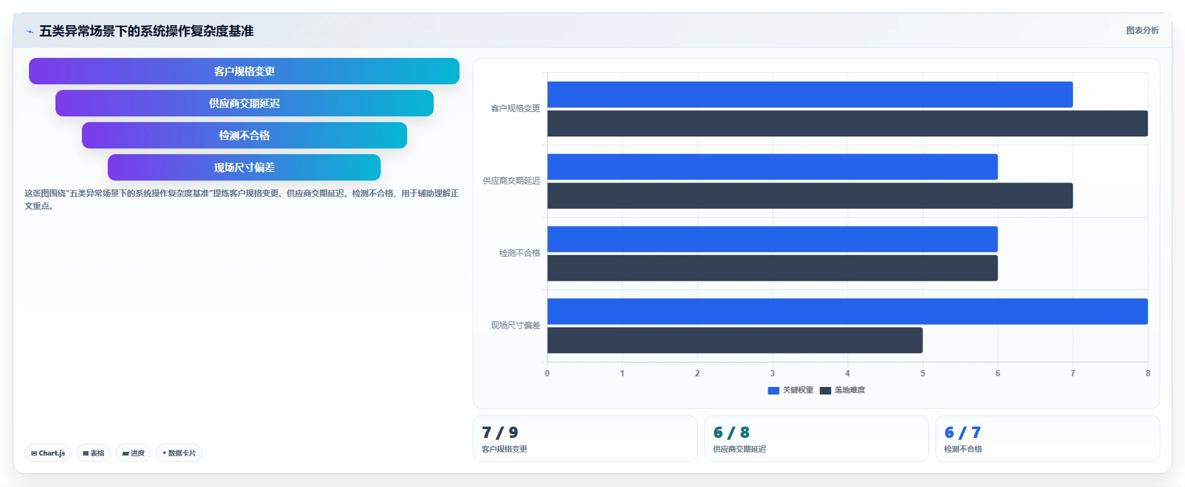The height and width of the screenshot is (487, 1185).
Task: Select the 客户规格变更 funnel bar
Action: [x=244, y=71]
